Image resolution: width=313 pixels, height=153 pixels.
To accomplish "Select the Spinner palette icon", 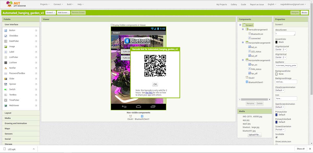I will (x=6, y=84).
